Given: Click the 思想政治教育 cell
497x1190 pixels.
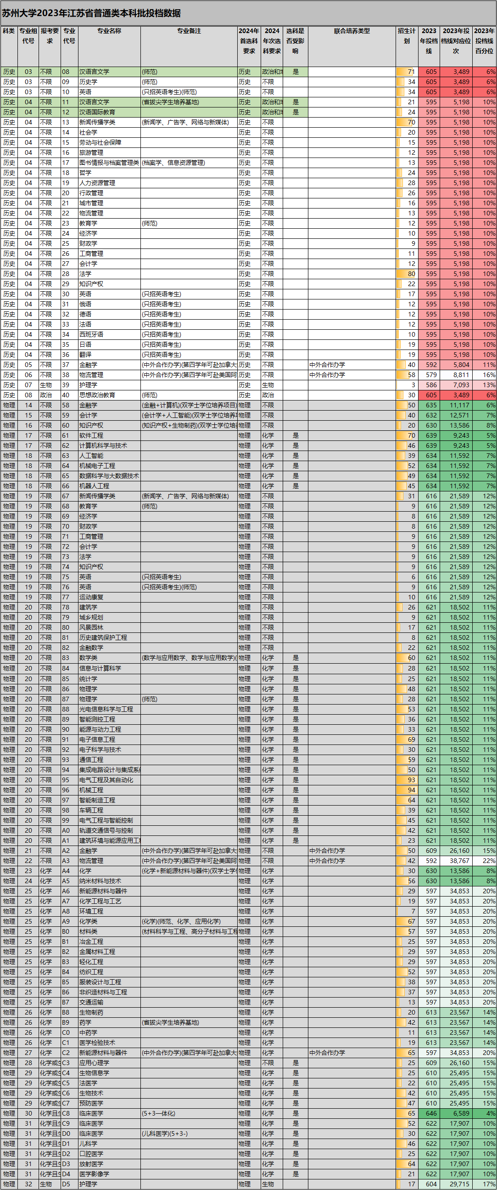Looking at the screenshot, I should click(97, 395).
